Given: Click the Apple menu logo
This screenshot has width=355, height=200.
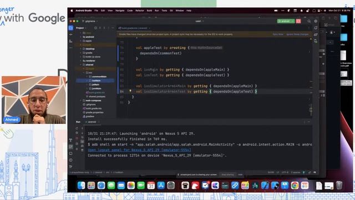Looking at the screenshot, I should pyautogui.click(x=72, y=11).
